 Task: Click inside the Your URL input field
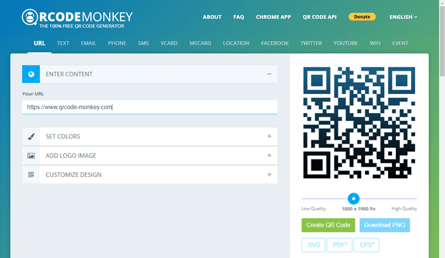(x=150, y=107)
